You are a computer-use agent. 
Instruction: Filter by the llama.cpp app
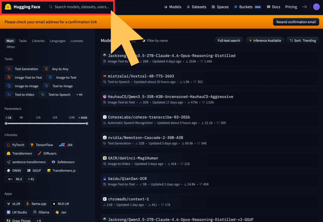click(36, 204)
